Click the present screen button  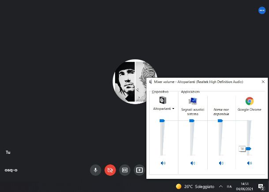(x=139, y=170)
